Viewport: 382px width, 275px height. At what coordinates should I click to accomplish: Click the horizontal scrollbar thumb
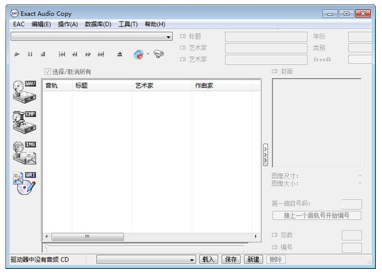click(x=88, y=237)
